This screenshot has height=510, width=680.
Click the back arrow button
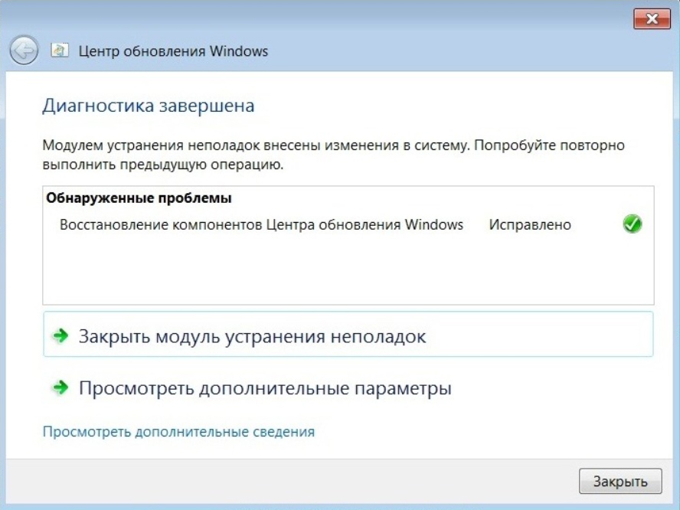coord(24,51)
